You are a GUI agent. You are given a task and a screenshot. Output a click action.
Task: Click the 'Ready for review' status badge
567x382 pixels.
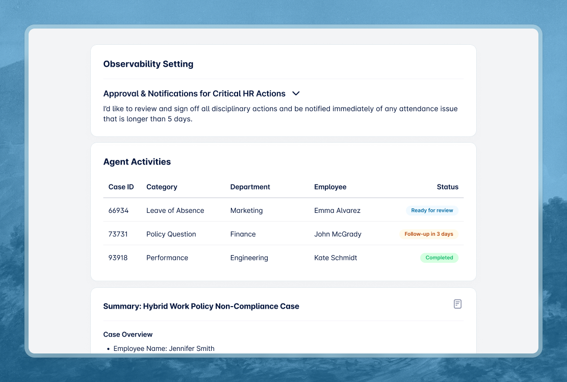tap(432, 210)
